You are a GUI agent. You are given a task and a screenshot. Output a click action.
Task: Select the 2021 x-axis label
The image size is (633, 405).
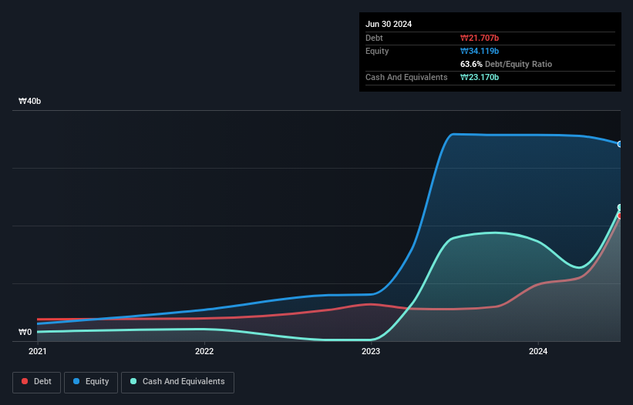tap(38, 351)
